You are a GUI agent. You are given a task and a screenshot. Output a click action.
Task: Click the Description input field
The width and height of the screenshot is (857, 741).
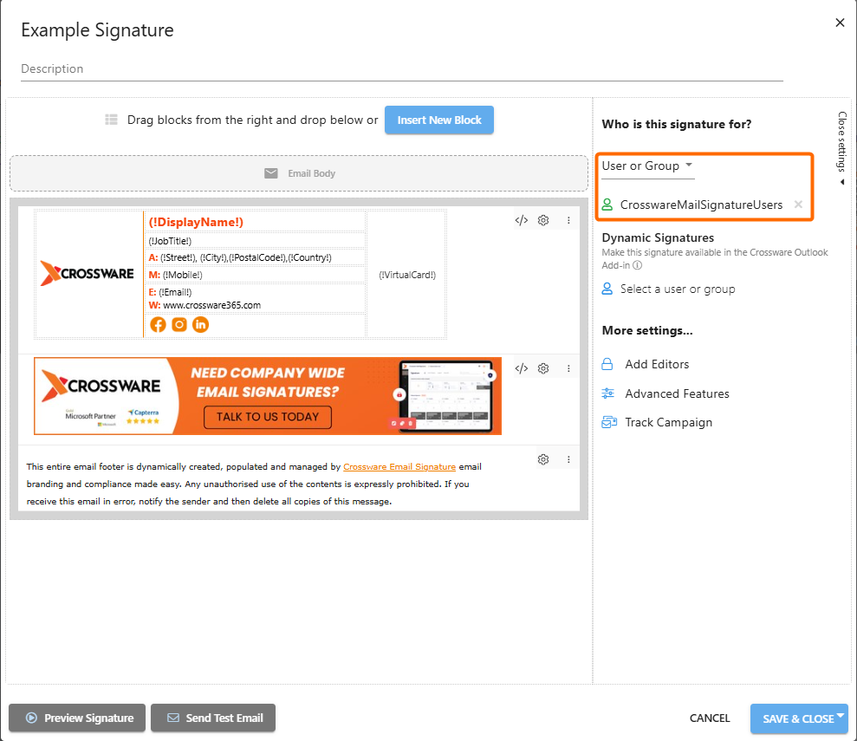(401, 69)
